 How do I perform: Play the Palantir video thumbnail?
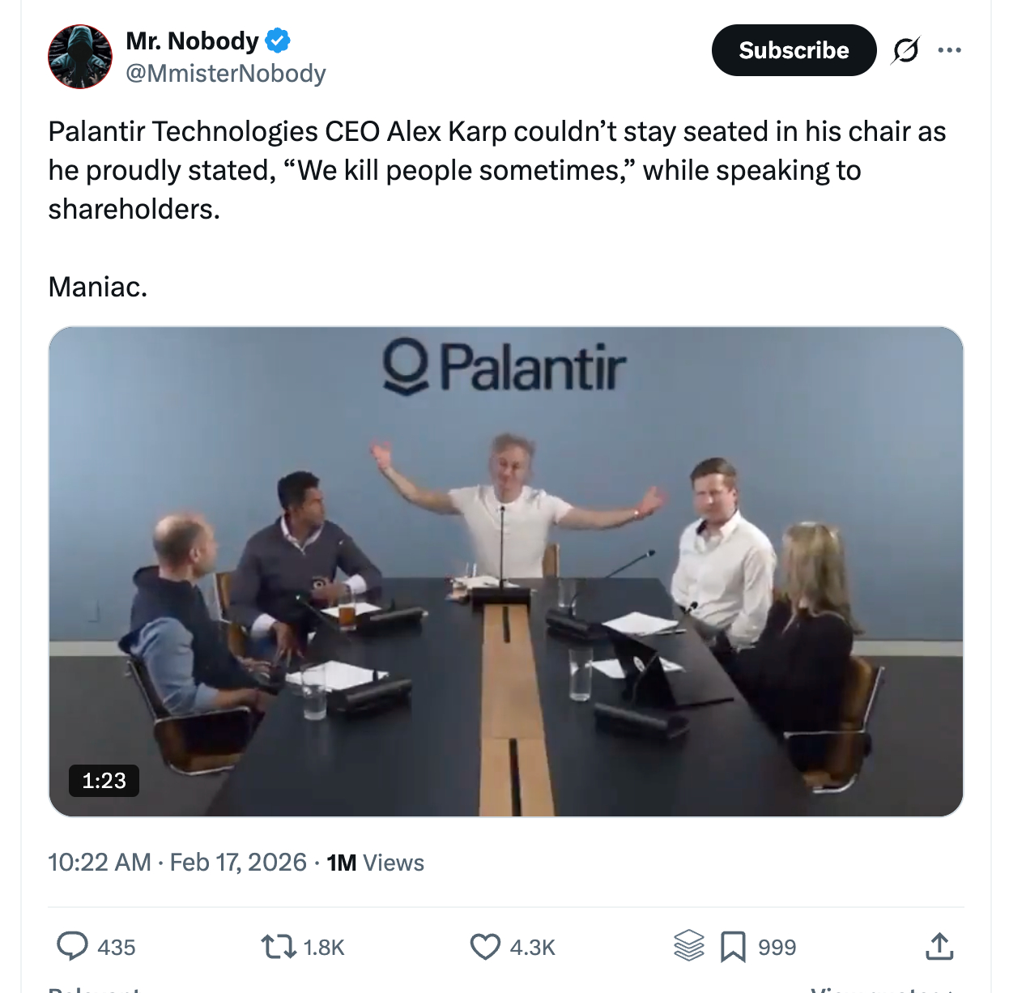point(506,571)
